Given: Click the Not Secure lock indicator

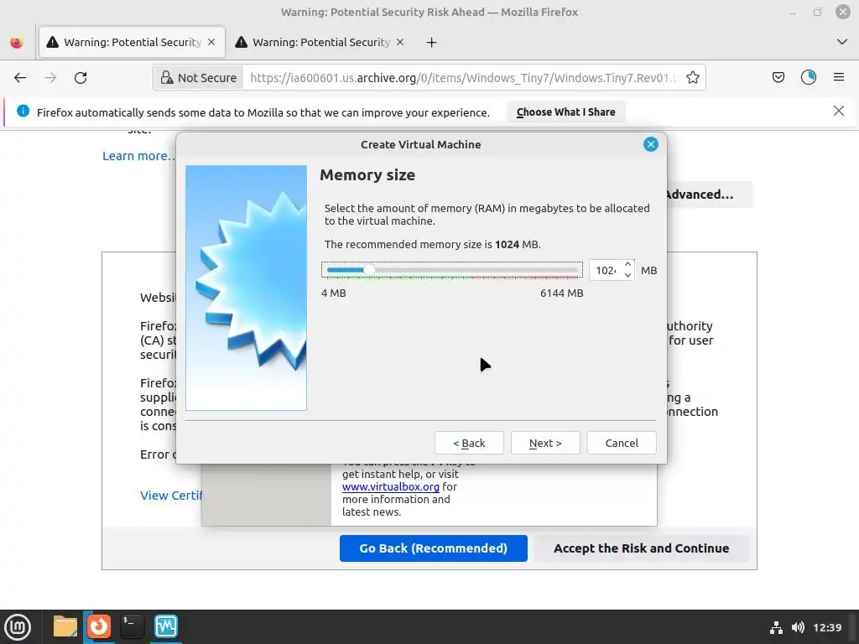Looking at the screenshot, I should coord(198,78).
